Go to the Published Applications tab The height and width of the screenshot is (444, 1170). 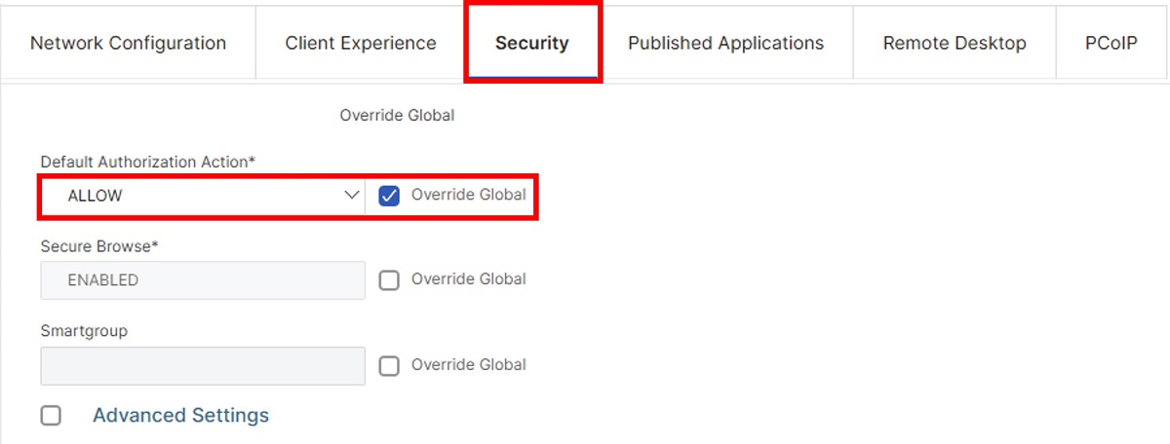725,43
